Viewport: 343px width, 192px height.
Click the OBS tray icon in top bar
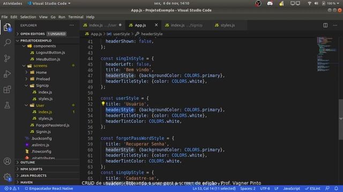[x=258, y=4]
